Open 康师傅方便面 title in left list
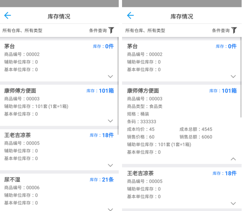Screen dimensions: 242x211 20,91
